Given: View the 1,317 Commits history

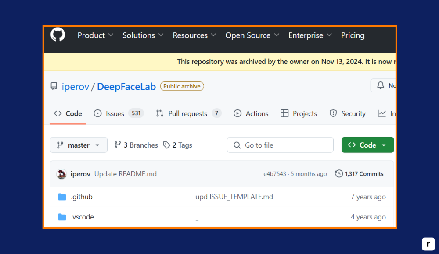Looking at the screenshot, I should click(x=359, y=174).
